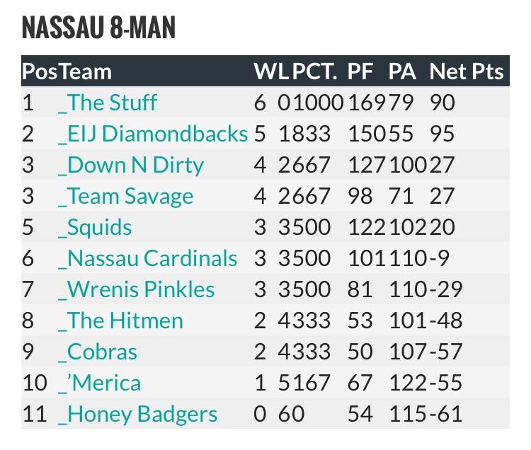Open the _Cobras team link
This screenshot has height=450, width=531.
point(98,352)
